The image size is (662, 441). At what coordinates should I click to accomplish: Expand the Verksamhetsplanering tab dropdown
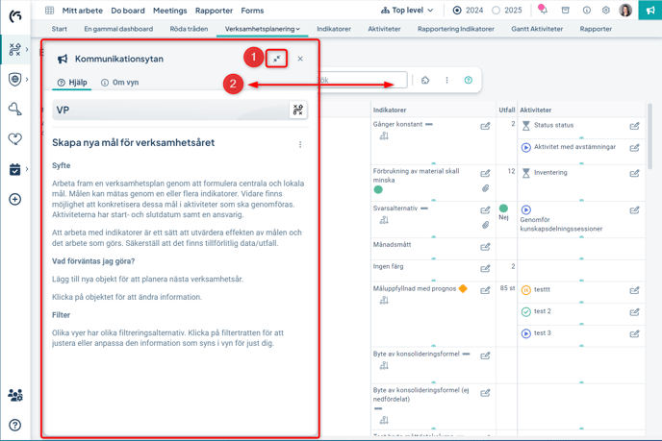pos(298,29)
